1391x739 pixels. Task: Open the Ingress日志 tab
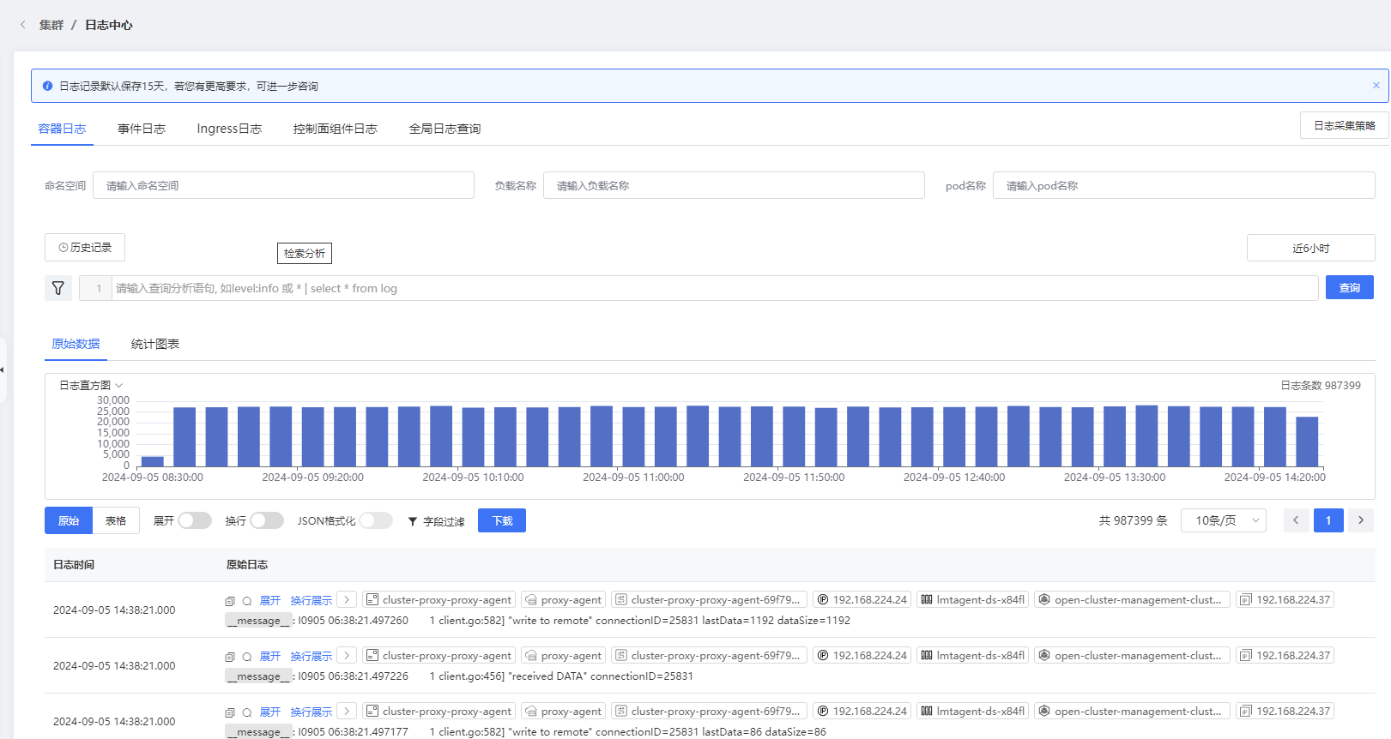coord(229,129)
